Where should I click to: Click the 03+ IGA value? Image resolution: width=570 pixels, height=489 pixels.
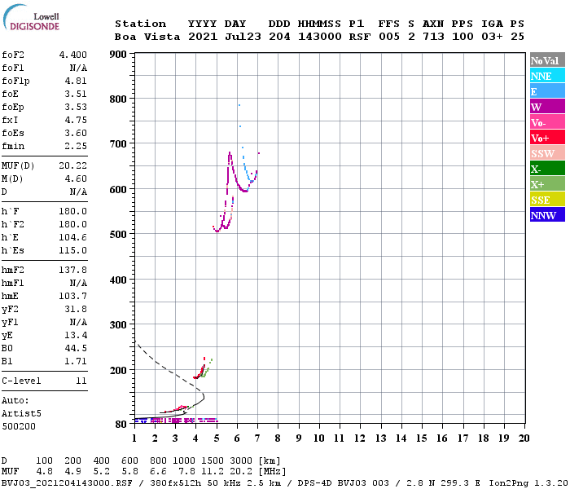click(492, 37)
